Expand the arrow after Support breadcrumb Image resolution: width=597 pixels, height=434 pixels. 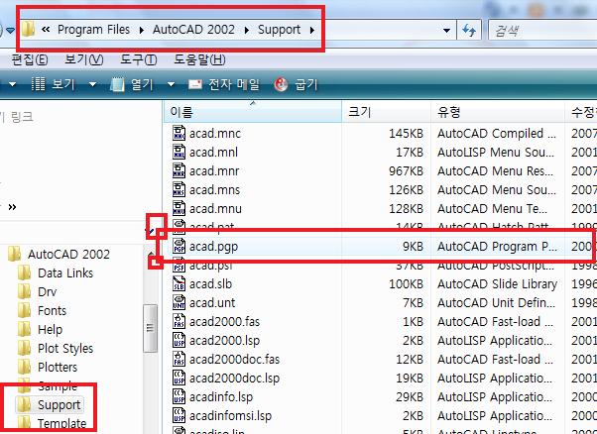point(312,30)
